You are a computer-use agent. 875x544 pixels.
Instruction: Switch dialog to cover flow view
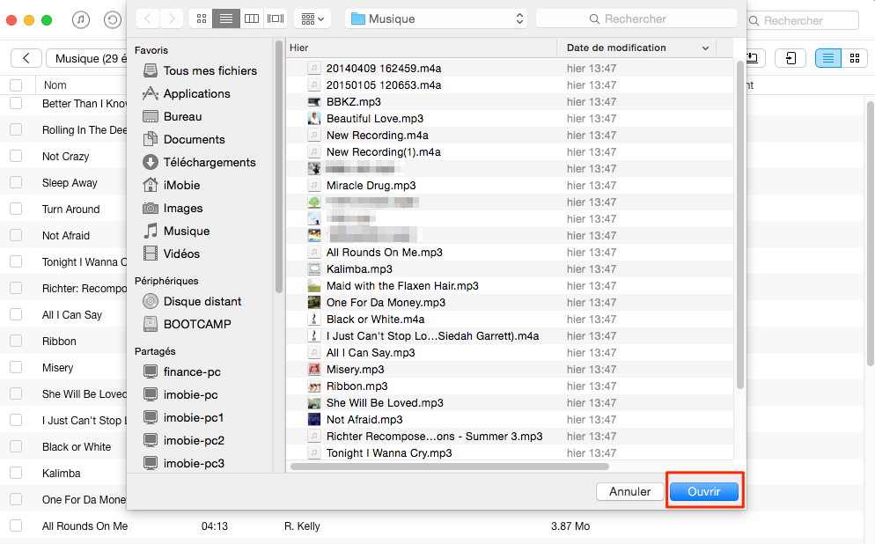(x=276, y=19)
